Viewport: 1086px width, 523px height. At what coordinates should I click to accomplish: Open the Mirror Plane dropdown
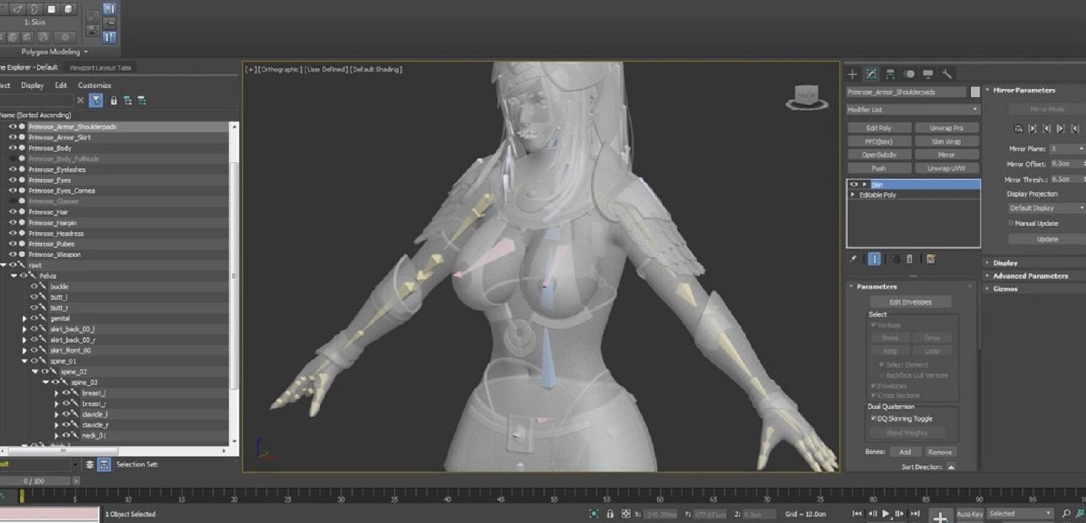[1067, 149]
